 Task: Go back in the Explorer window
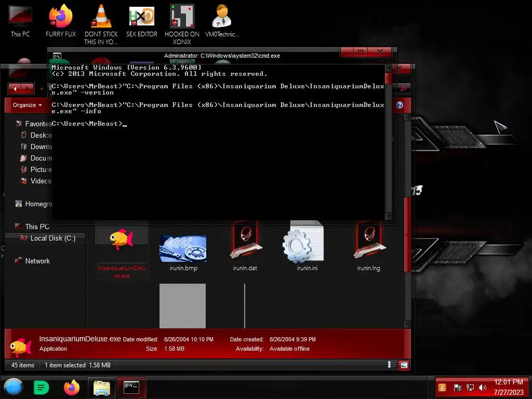[15, 89]
